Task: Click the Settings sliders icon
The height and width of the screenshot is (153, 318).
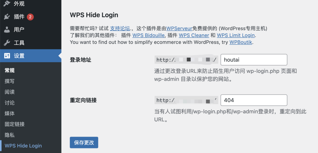Action: pyautogui.click(x=7, y=56)
